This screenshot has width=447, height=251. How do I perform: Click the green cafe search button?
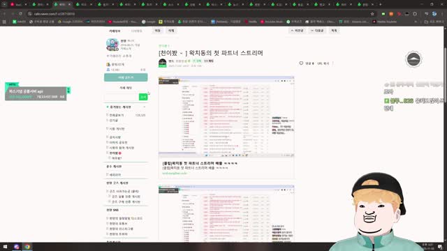coord(143,97)
